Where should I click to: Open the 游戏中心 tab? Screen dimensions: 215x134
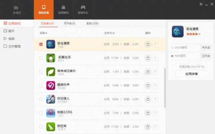[83, 10]
